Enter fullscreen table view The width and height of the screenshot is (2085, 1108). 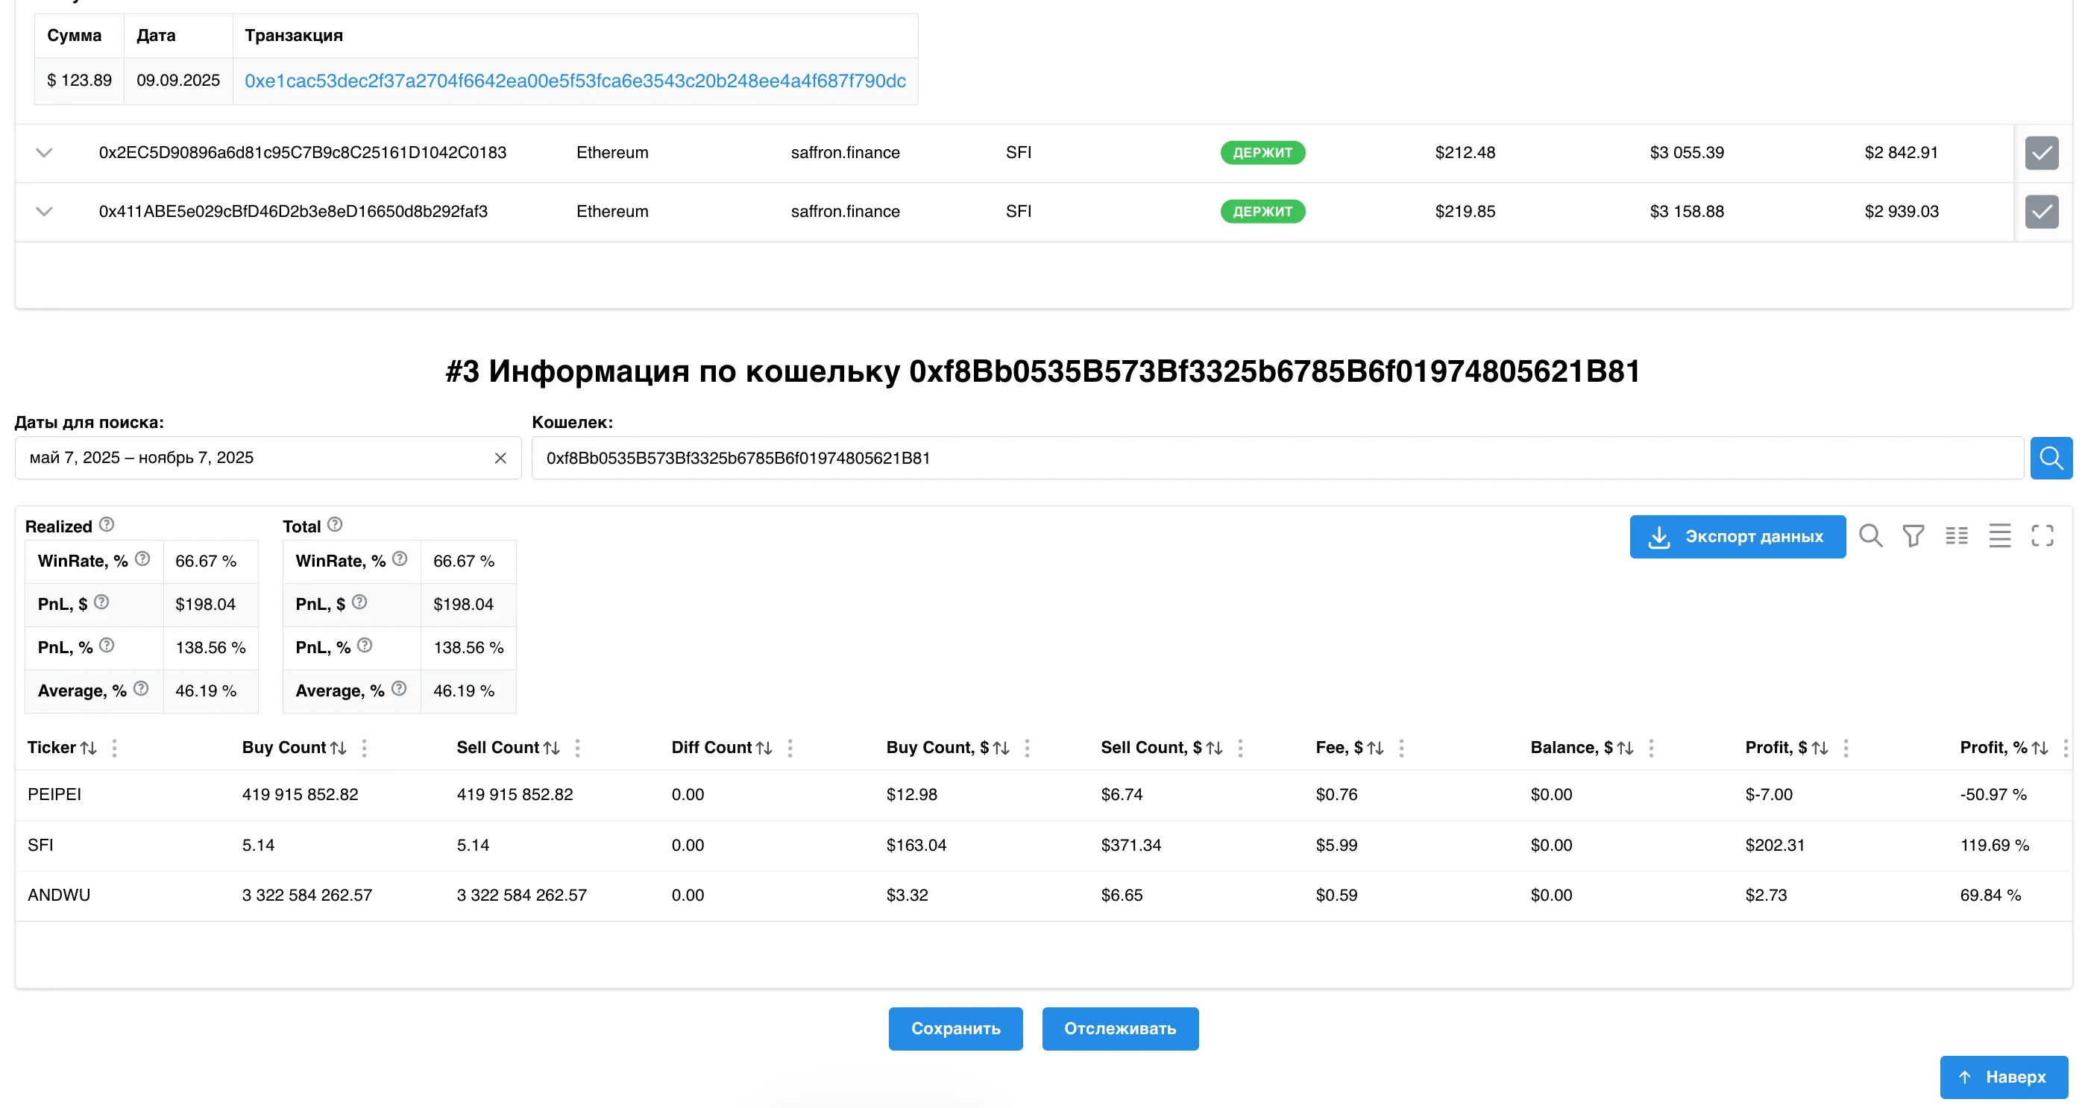coord(2043,535)
